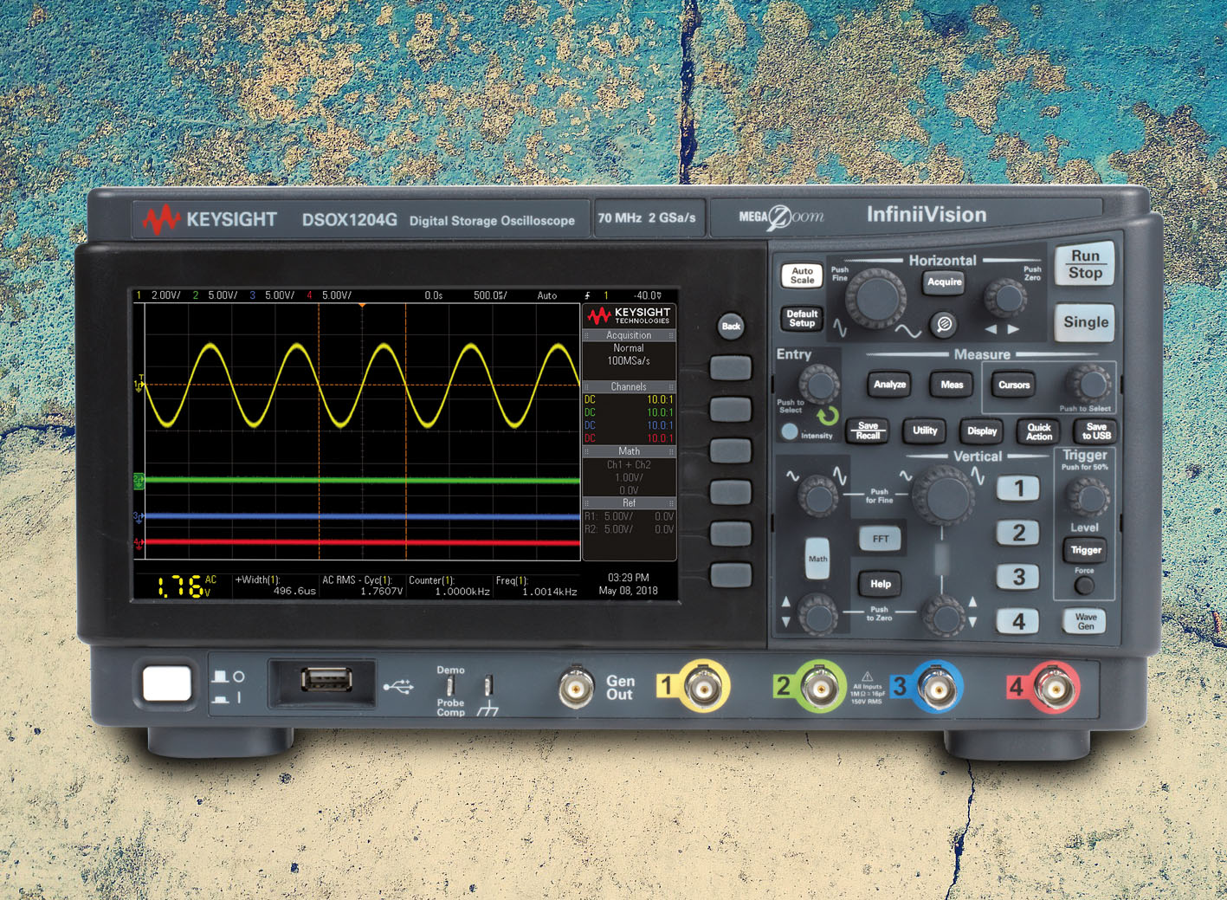This screenshot has height=900, width=1227.
Task: Push the Default Setup key
Action: pyautogui.click(x=802, y=319)
